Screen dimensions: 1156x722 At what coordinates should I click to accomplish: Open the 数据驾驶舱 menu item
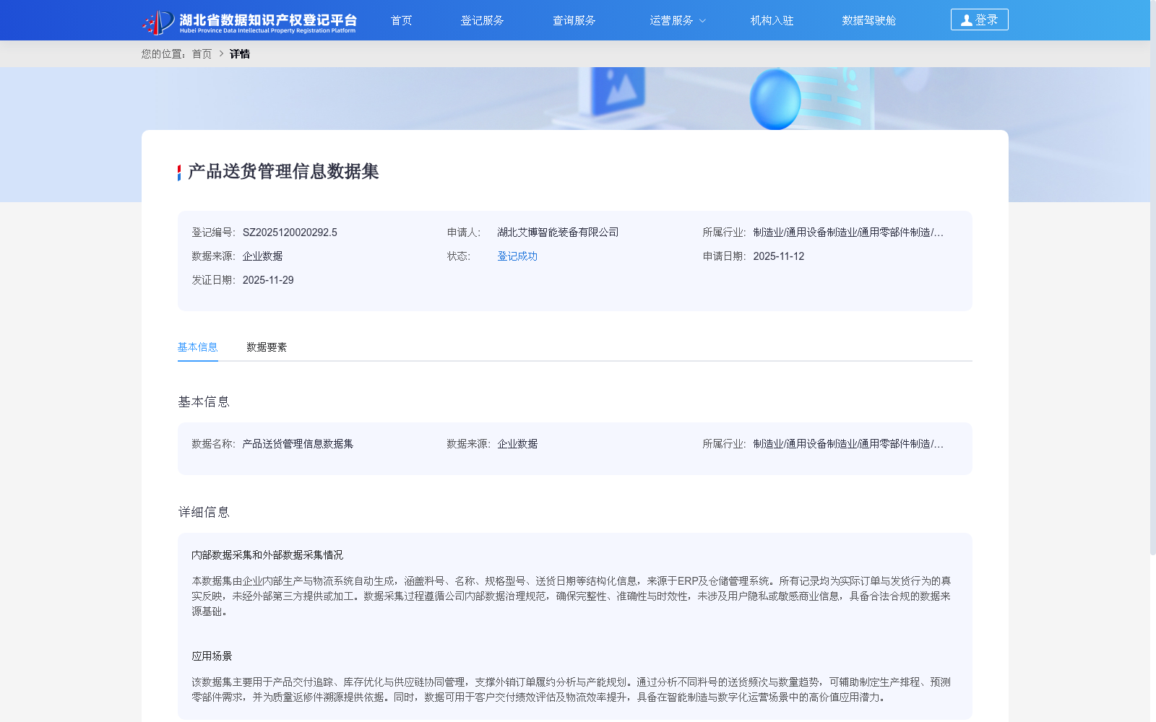(x=868, y=20)
